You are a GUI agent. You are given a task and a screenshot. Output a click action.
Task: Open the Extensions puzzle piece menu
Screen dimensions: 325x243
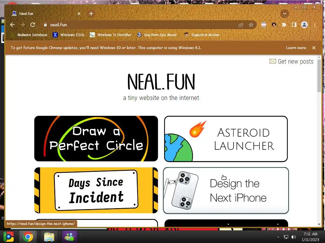[284, 25]
